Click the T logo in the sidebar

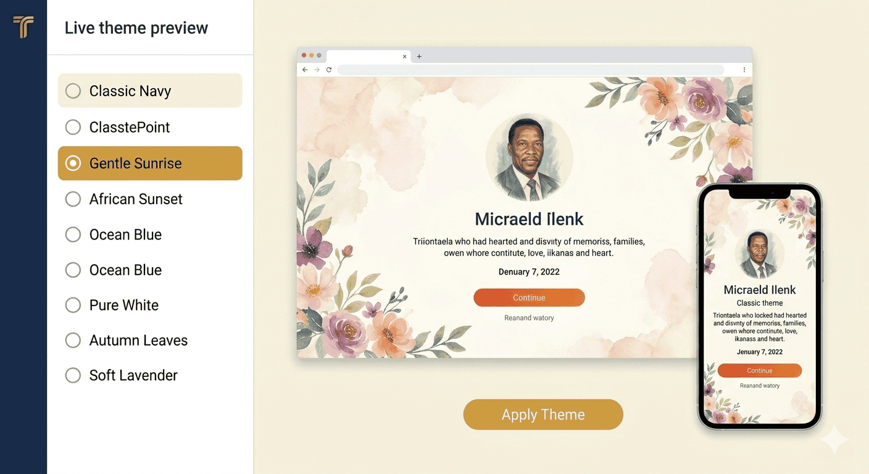point(23,27)
